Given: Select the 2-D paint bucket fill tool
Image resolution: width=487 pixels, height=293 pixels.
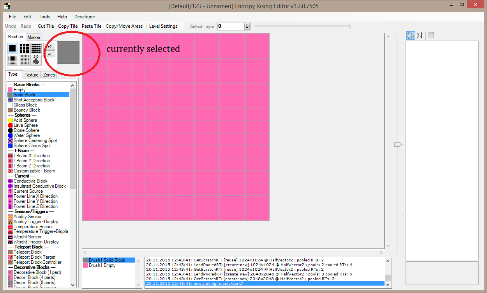Looking at the screenshot, I should coord(36,60).
